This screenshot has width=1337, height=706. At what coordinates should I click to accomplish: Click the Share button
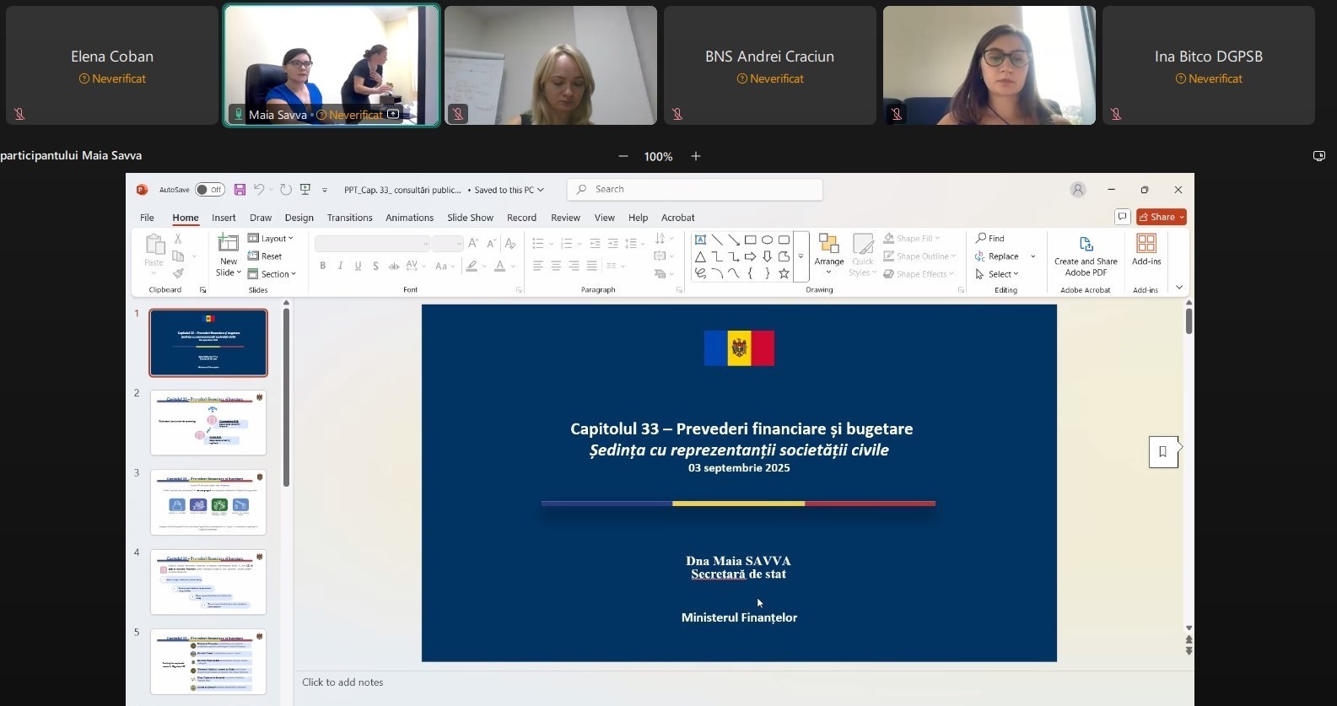[x=1161, y=217]
